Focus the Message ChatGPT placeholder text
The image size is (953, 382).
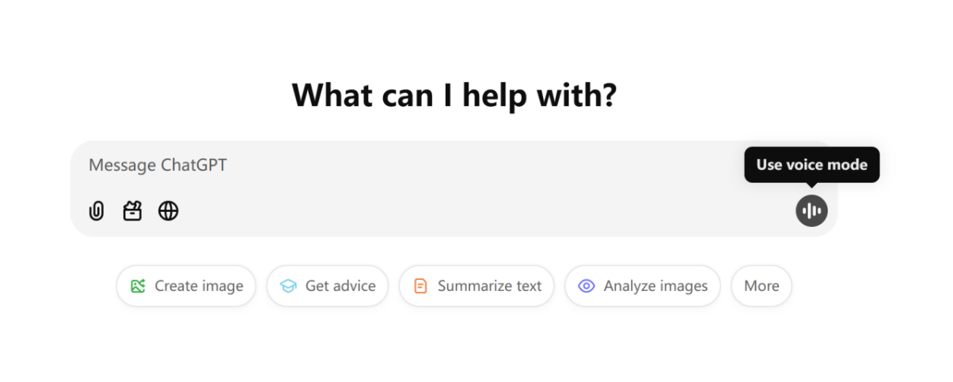coord(158,165)
